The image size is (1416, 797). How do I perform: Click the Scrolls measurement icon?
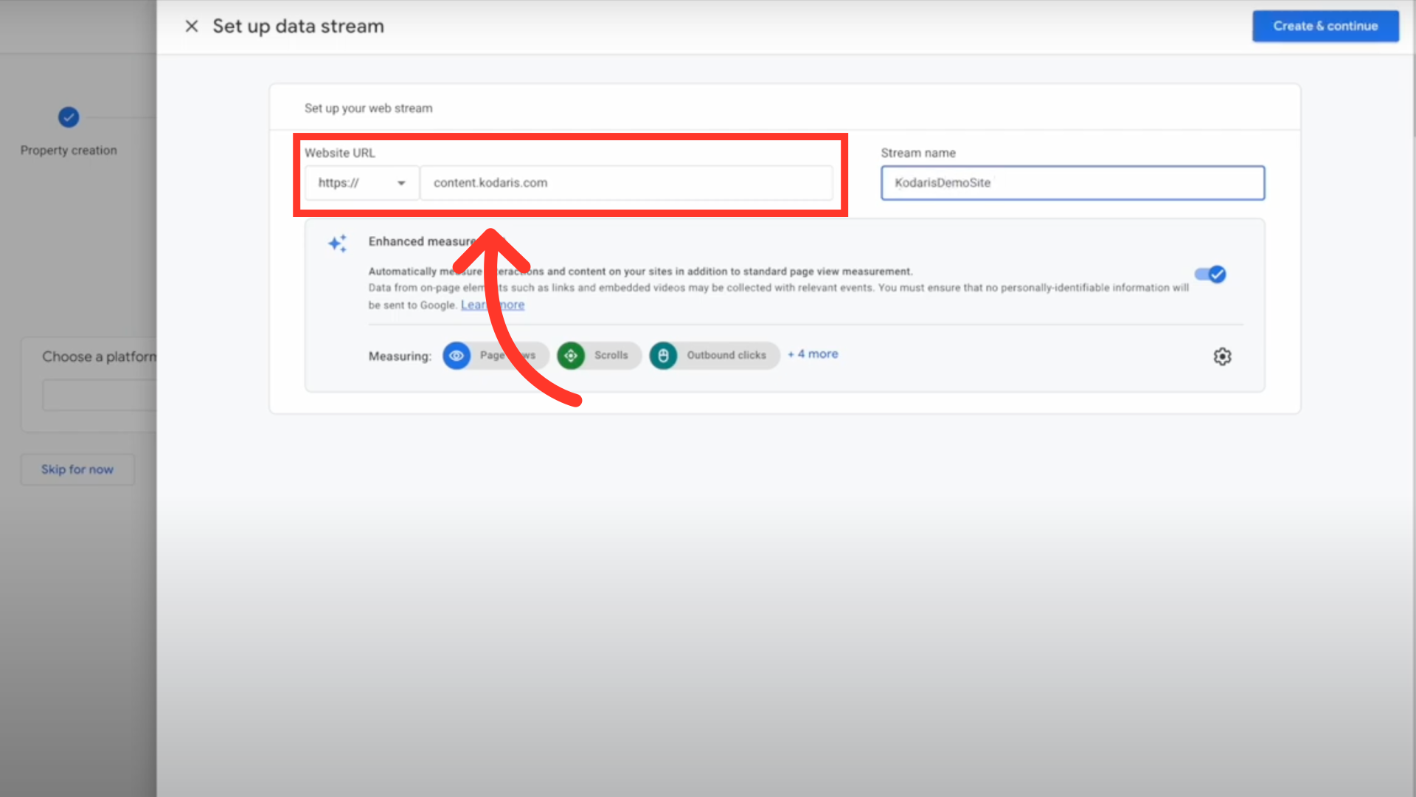point(571,356)
